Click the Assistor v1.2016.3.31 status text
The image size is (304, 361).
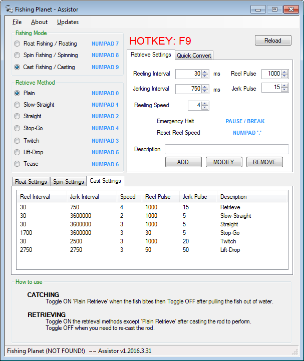click(125, 351)
